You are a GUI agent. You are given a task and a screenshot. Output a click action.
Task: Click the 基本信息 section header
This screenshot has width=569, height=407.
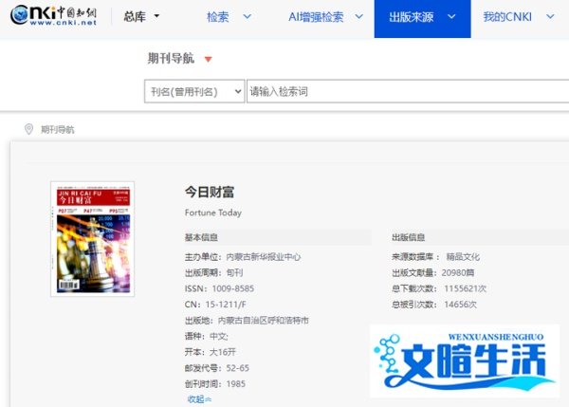(x=201, y=237)
